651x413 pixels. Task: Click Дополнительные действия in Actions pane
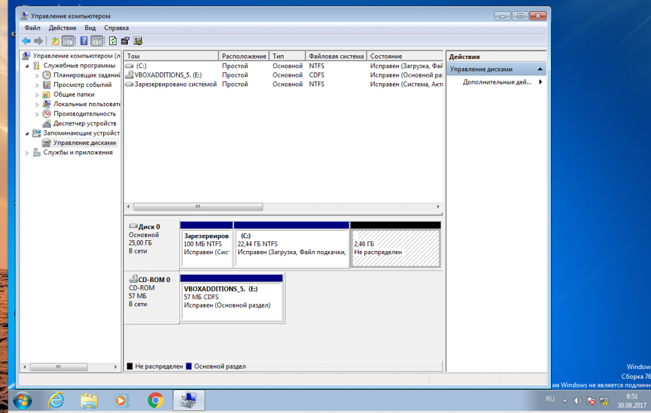497,82
